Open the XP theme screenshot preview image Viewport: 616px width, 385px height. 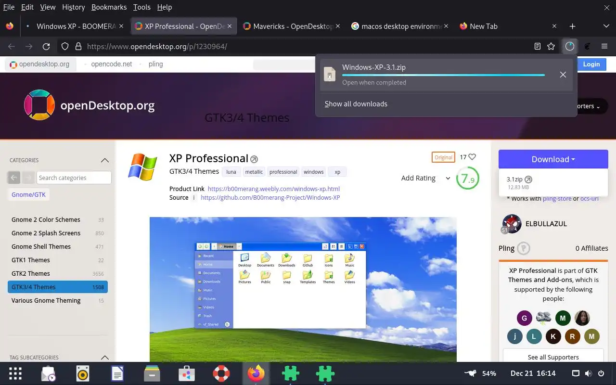(303, 289)
